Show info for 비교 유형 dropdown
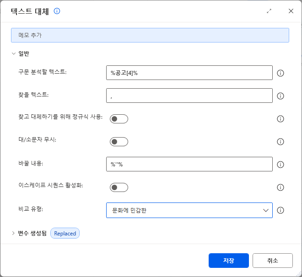Image resolution: width=302 pixels, height=277 pixels. coord(280,210)
